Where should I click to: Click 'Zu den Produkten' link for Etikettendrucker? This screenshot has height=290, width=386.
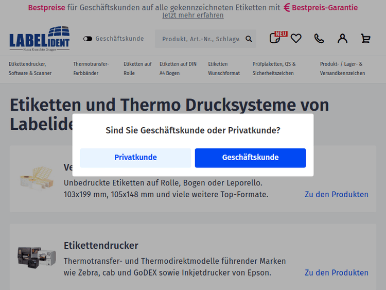336,272
